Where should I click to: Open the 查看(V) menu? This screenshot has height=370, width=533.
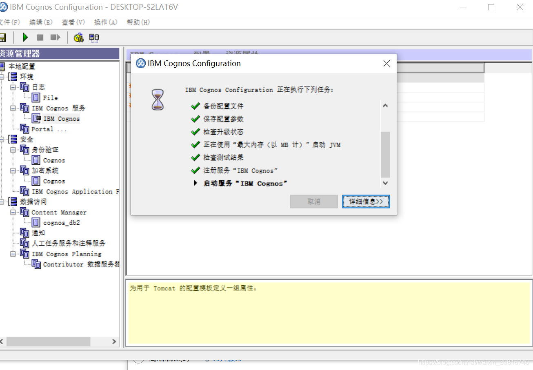click(x=73, y=22)
